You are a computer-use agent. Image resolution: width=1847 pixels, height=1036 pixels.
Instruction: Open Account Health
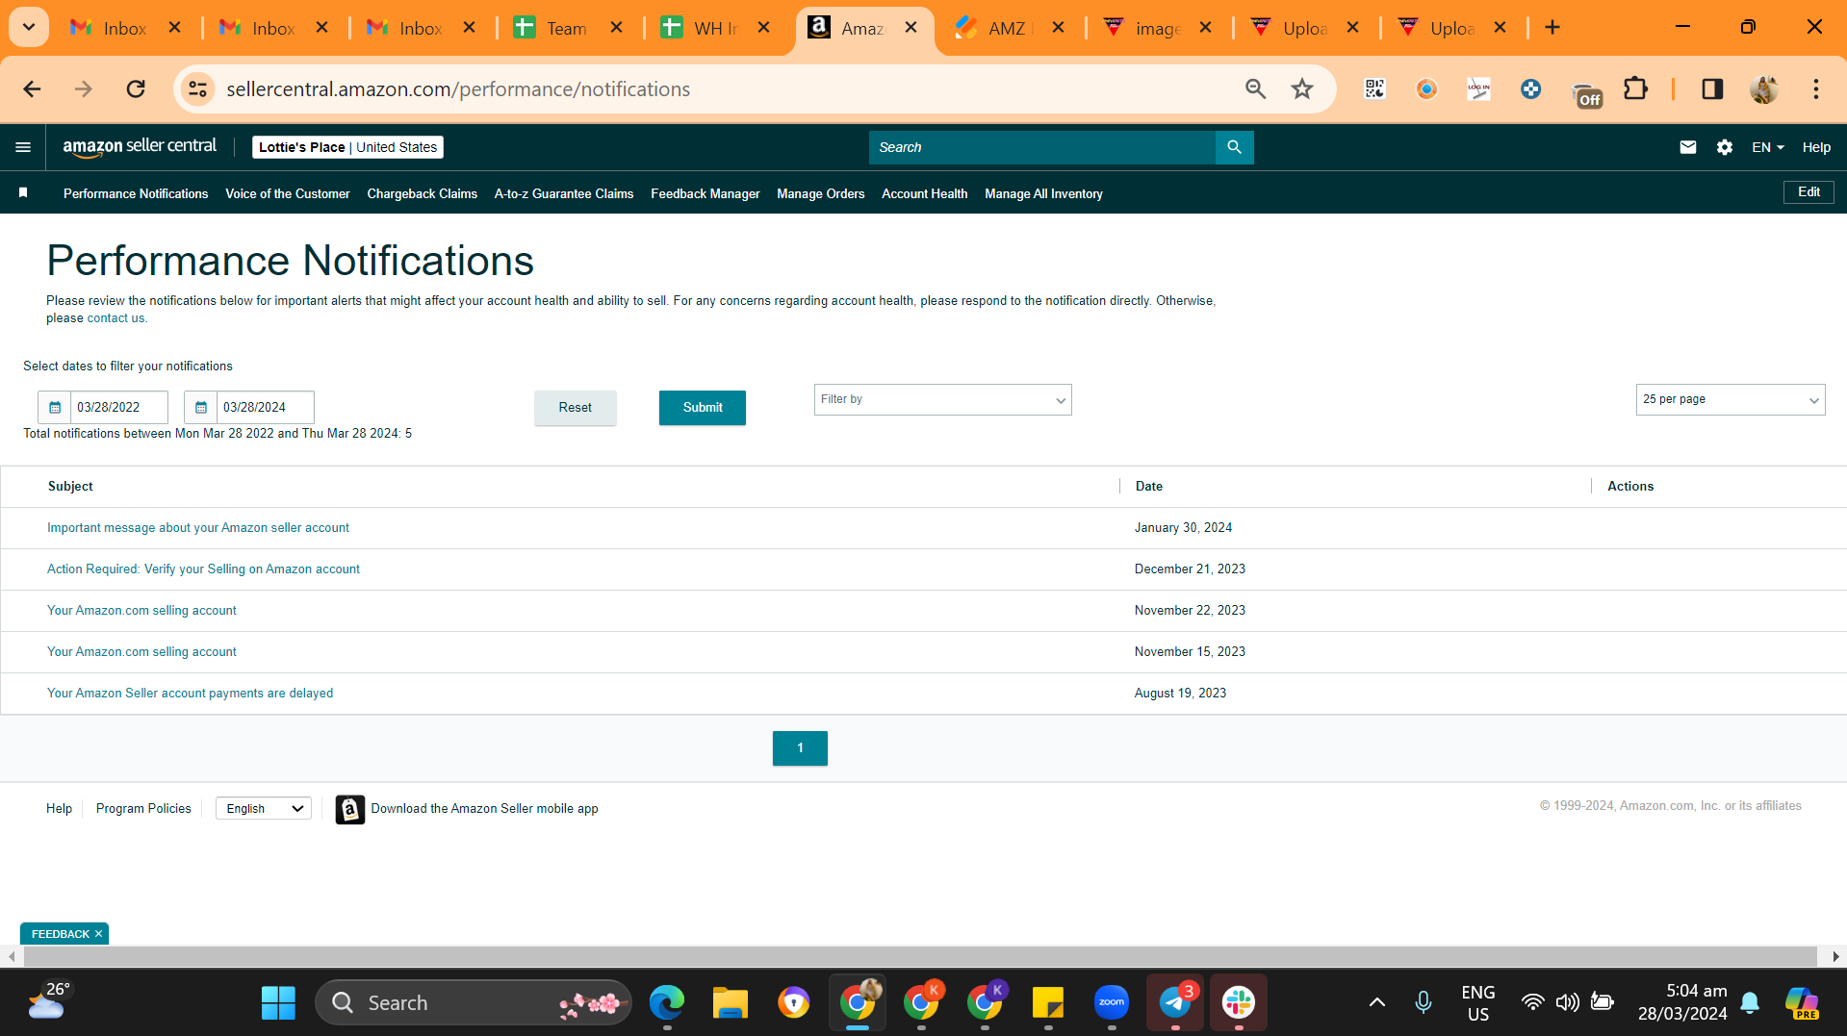pos(925,194)
